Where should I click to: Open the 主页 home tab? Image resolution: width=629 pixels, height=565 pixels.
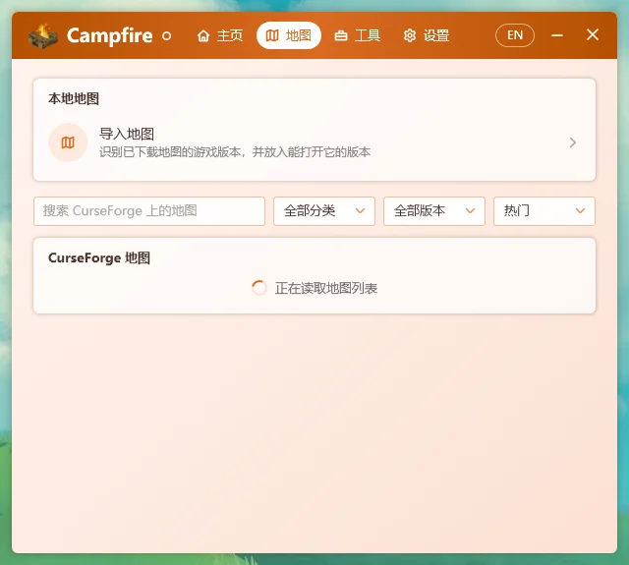pos(220,35)
